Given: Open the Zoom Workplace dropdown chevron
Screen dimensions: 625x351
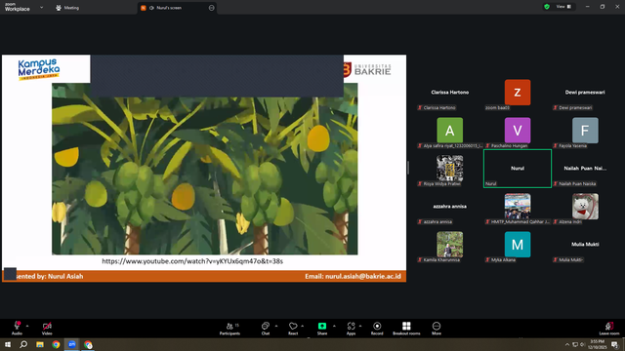Looking at the screenshot, I should click(x=41, y=7).
